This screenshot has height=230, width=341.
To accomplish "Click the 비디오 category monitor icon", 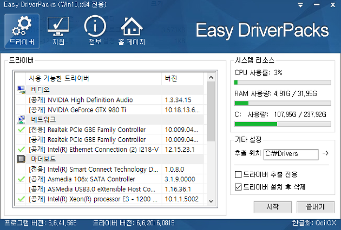I will [x=21, y=90].
